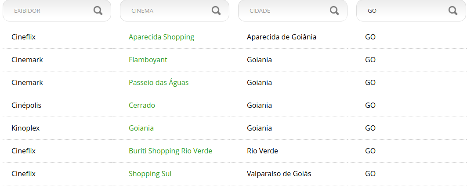The height and width of the screenshot is (188, 467).
Task: Open the Cerrado cinema link
Action: pyautogui.click(x=141, y=106)
